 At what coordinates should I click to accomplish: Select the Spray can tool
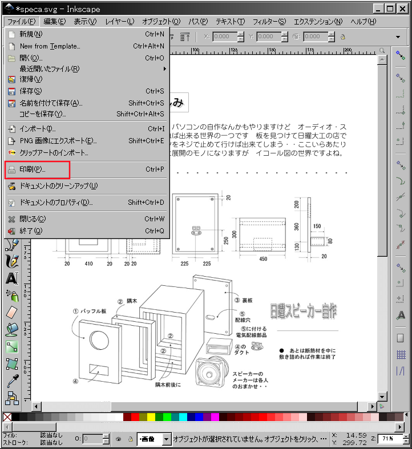click(x=12, y=296)
